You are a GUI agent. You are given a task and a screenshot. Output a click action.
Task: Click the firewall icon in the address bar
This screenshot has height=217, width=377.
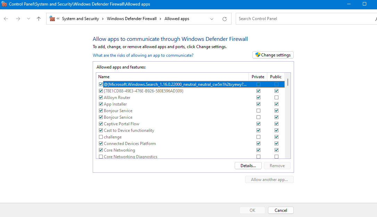point(51,18)
